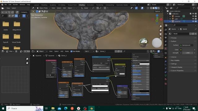Click the Visual Studio folder icon
This screenshot has height=111, width=198.
(17, 36)
